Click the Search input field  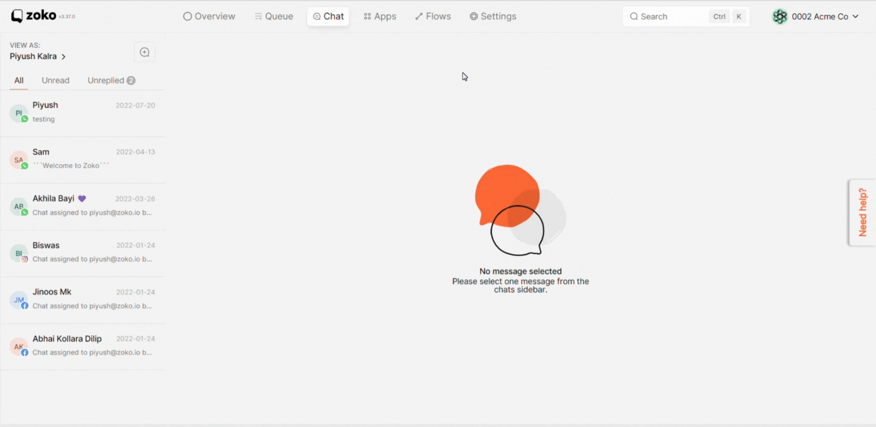686,16
